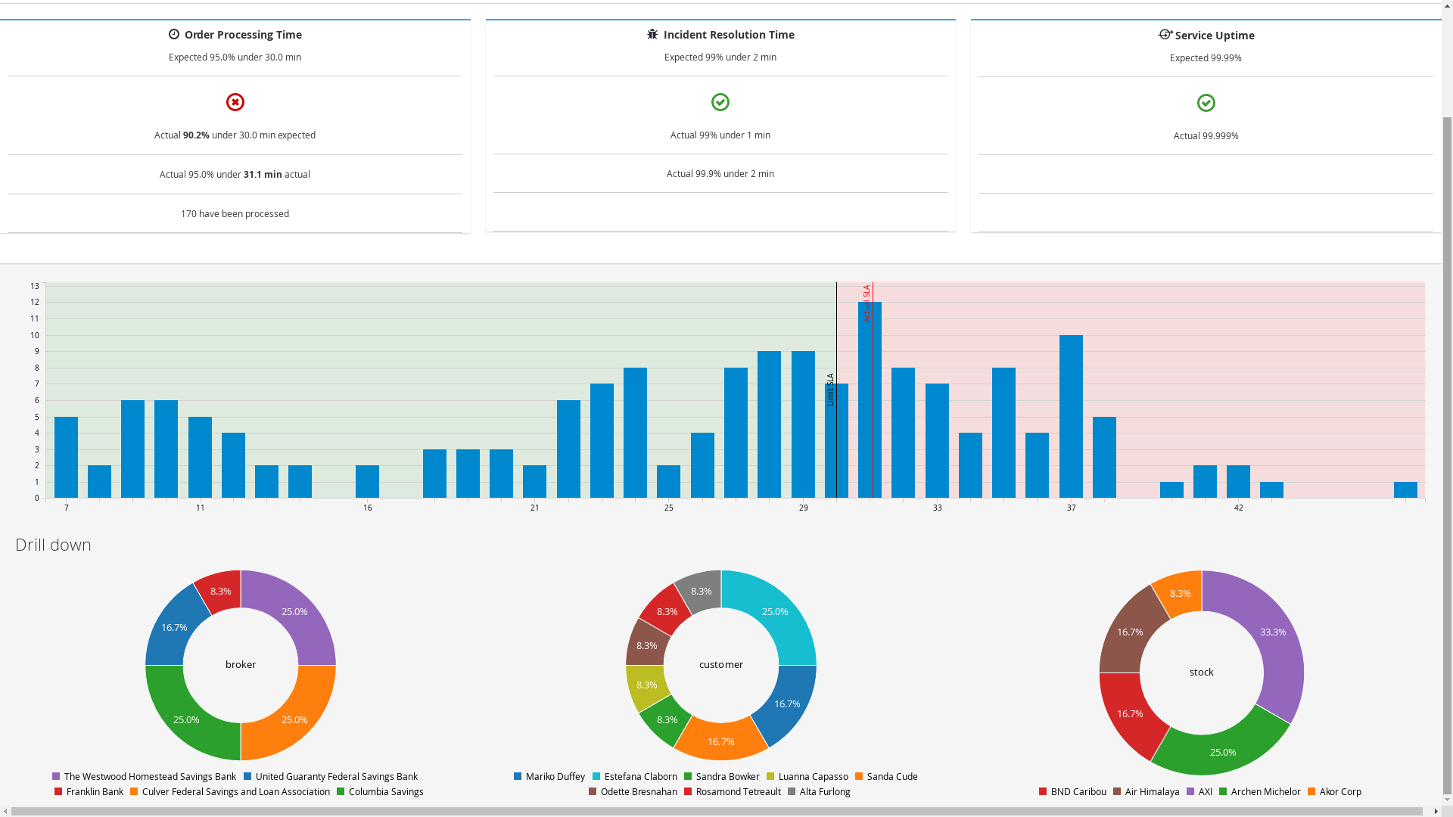Viewport: 1453px width, 817px height.
Task: Toggle the Columbia Savings legend entry
Action: [385, 792]
